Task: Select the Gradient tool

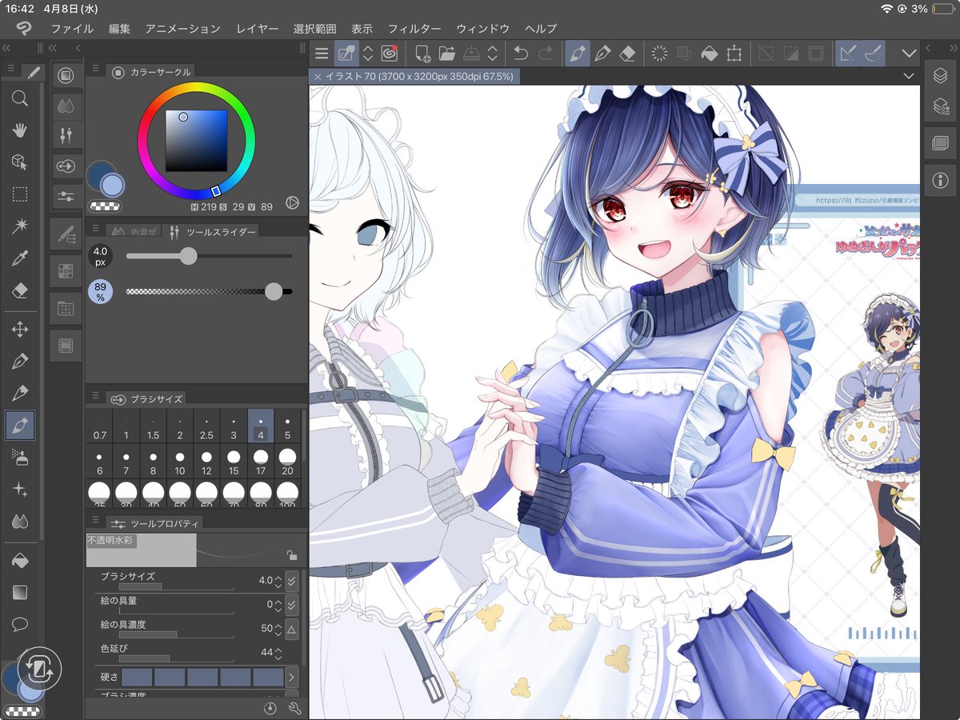Action: [x=20, y=593]
